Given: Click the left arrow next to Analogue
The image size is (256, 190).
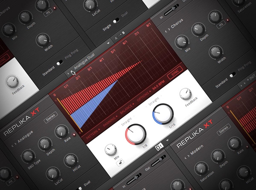Looking at the screenshot, I should tap(12, 146).
